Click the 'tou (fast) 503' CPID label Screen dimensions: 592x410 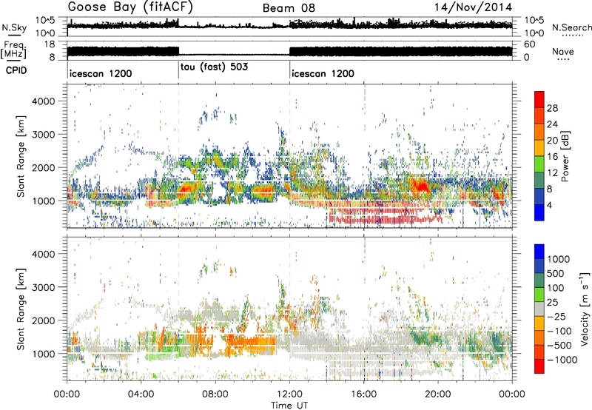tap(214, 67)
